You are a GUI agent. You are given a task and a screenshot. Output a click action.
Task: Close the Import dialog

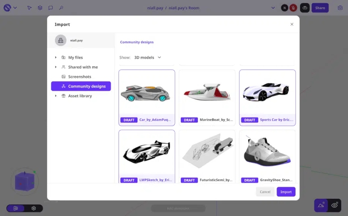tap(292, 24)
